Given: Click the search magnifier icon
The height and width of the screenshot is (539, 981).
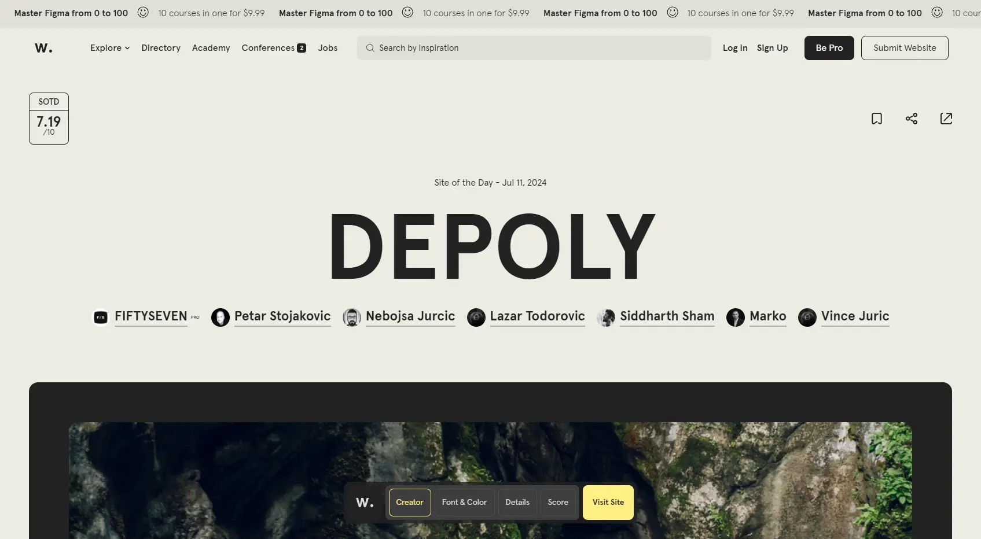Looking at the screenshot, I should pyautogui.click(x=370, y=48).
